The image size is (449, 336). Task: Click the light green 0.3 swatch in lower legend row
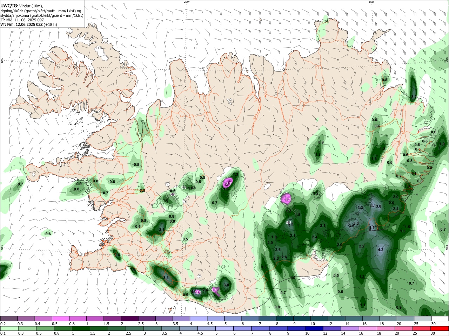click(x=27, y=329)
